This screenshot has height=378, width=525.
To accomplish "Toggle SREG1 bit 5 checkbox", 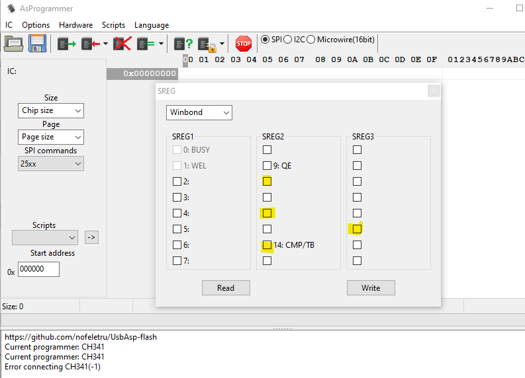I will coord(177,229).
